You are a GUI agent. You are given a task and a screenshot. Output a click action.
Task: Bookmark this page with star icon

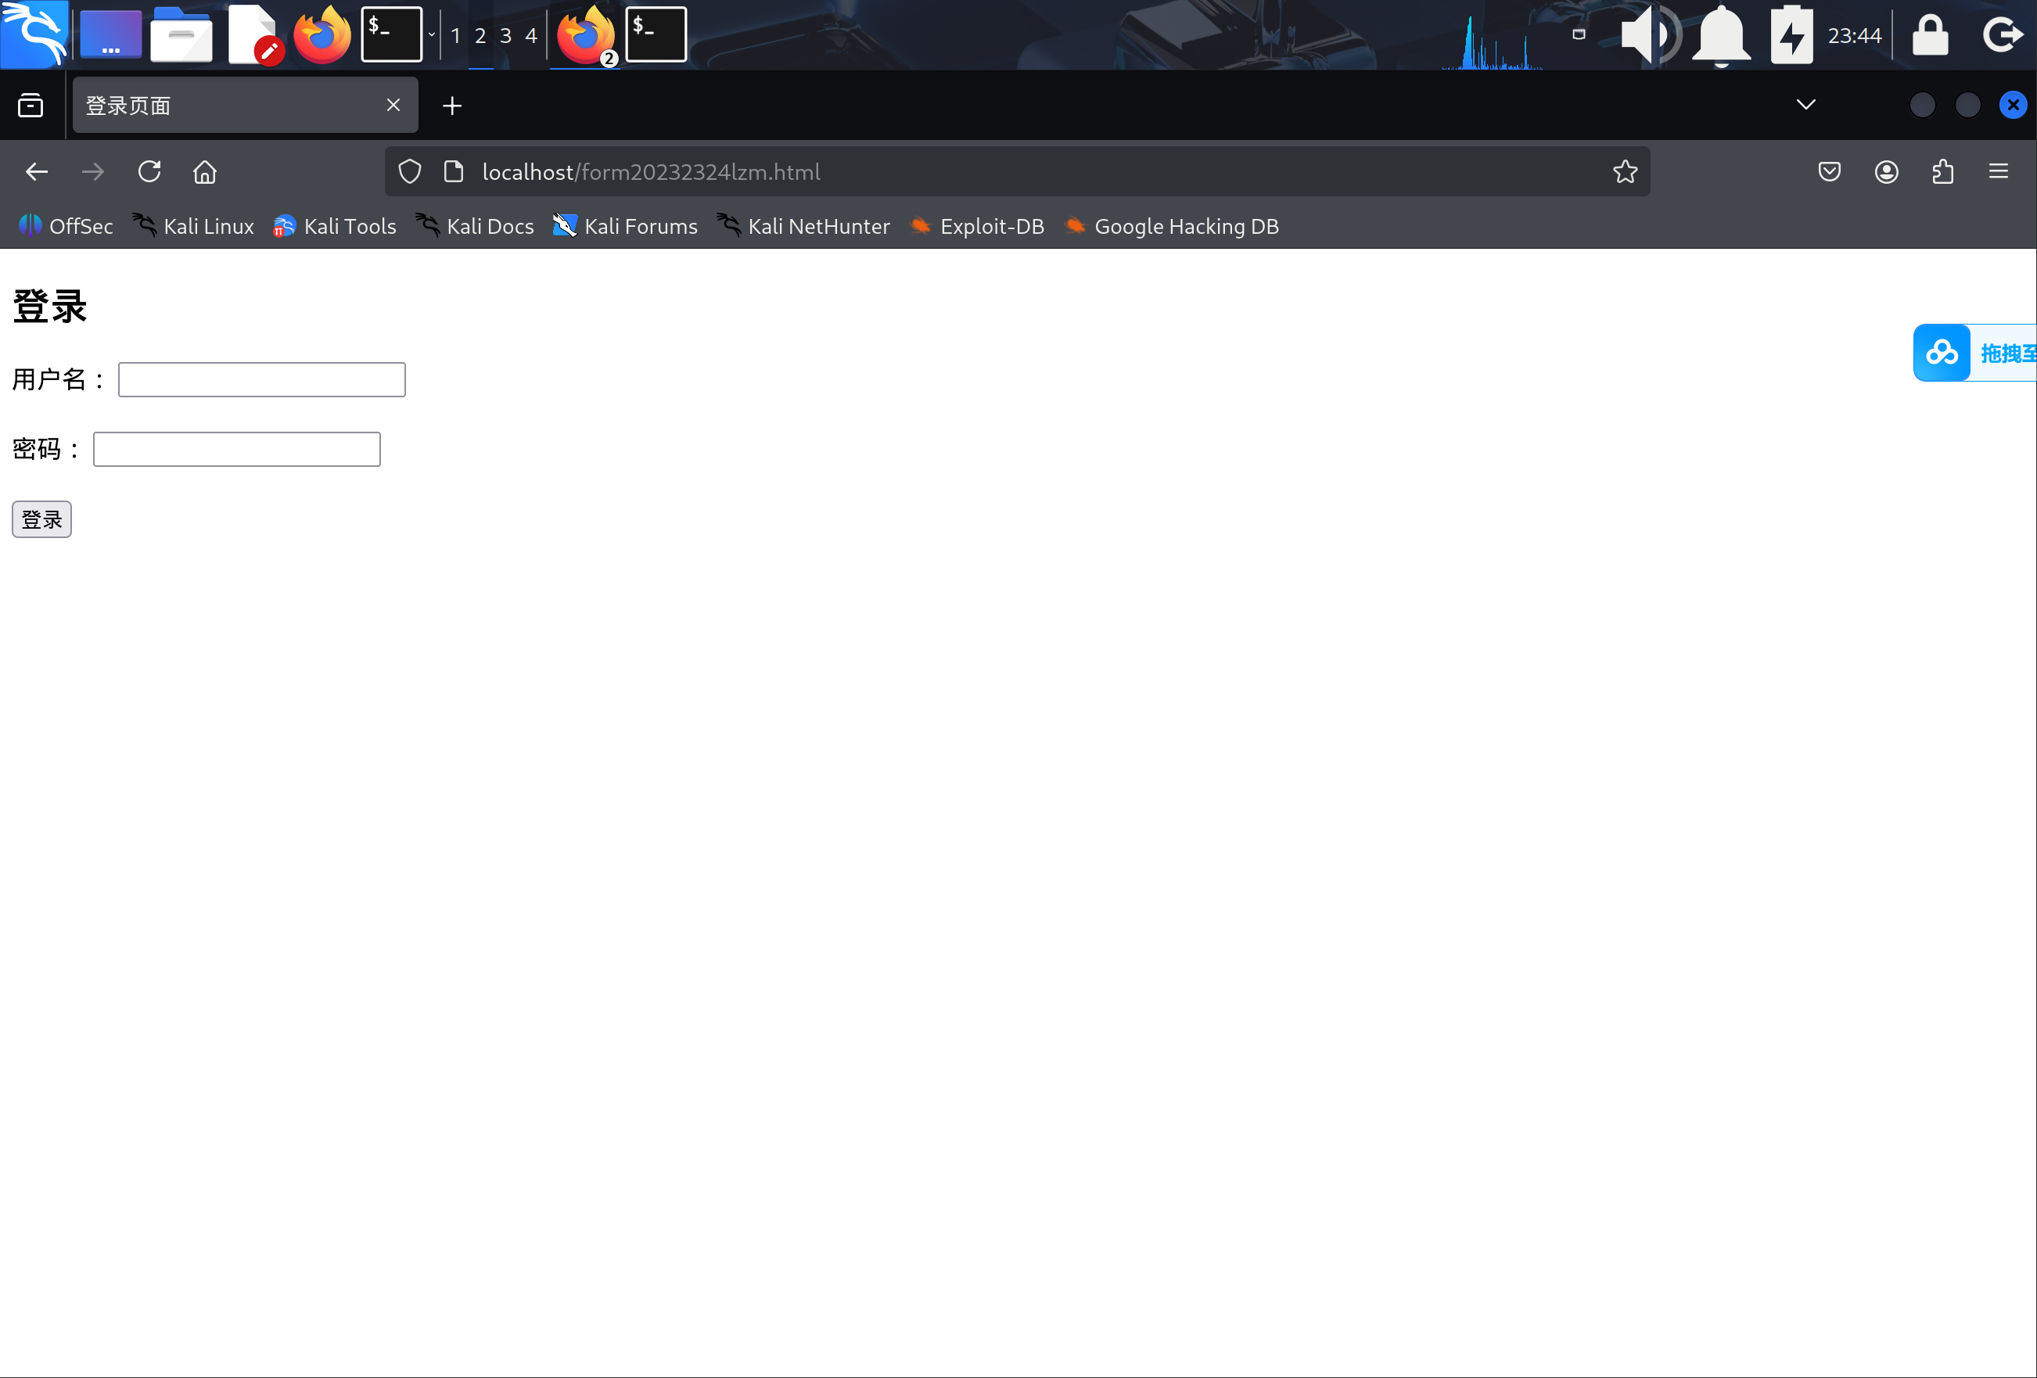[x=1624, y=172]
